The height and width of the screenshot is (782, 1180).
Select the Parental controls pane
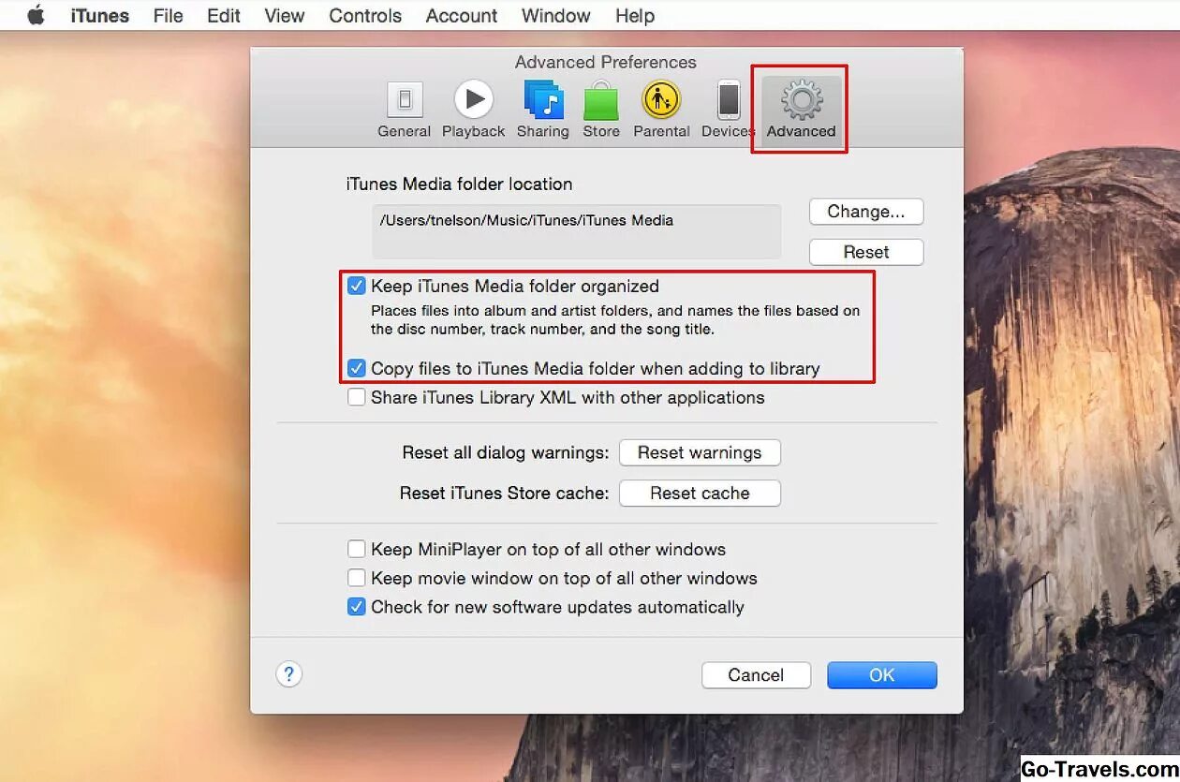click(661, 110)
